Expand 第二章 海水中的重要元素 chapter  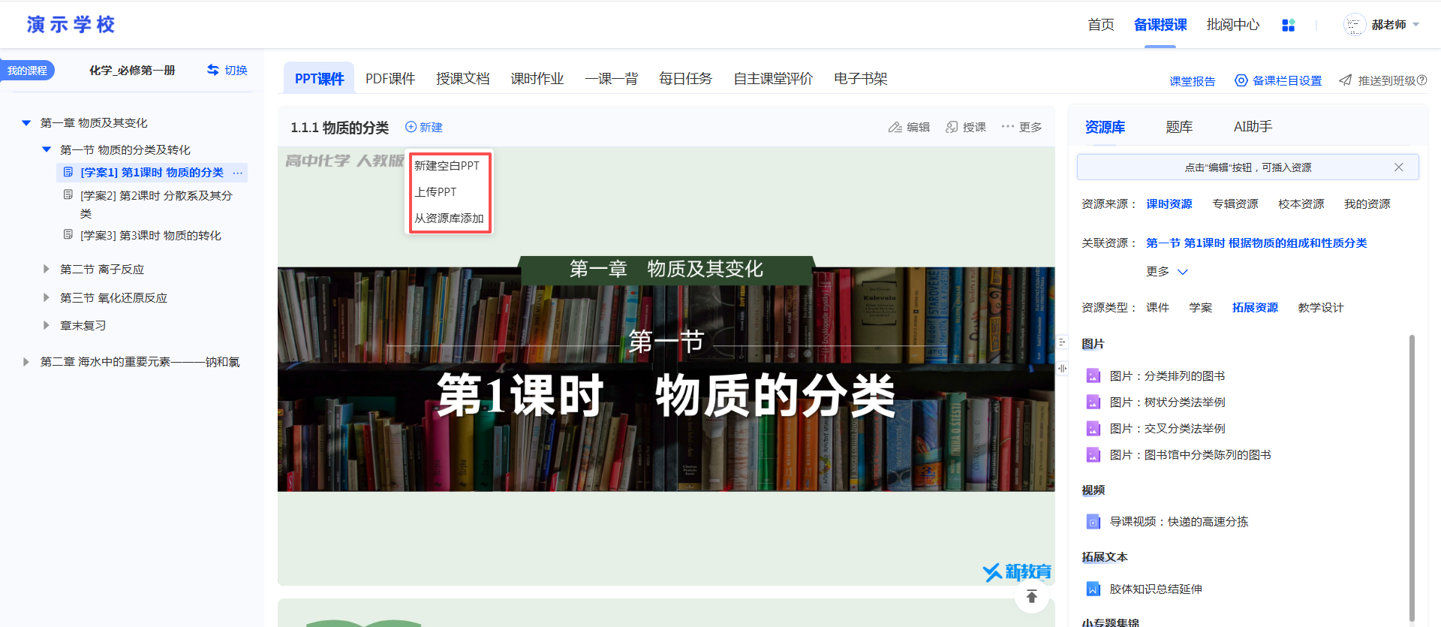pos(26,362)
